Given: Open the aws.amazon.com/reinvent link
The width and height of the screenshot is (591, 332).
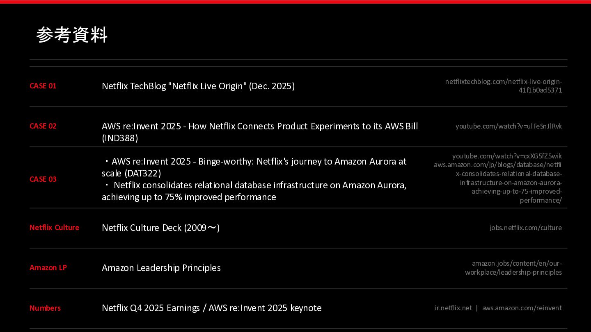Looking at the screenshot, I should [x=522, y=308].
